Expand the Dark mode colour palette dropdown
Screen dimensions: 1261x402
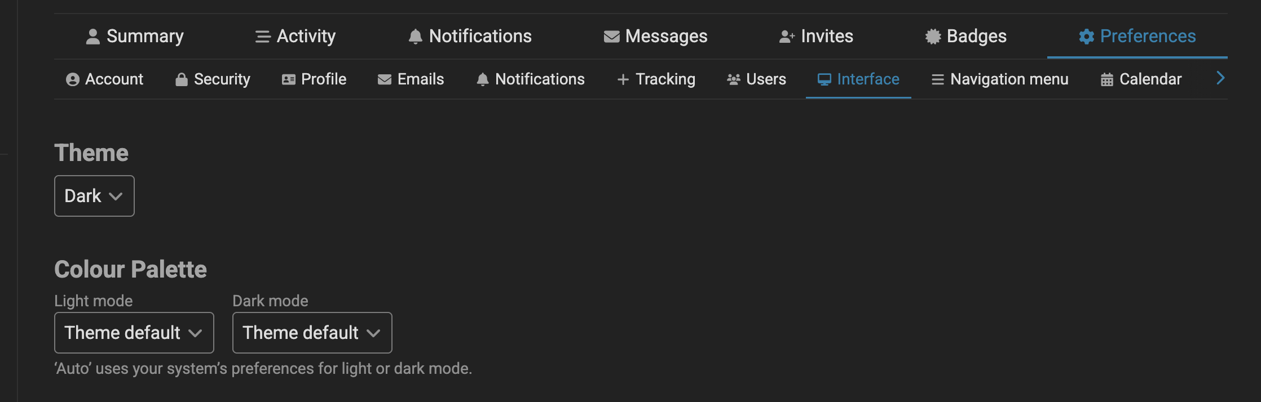312,333
